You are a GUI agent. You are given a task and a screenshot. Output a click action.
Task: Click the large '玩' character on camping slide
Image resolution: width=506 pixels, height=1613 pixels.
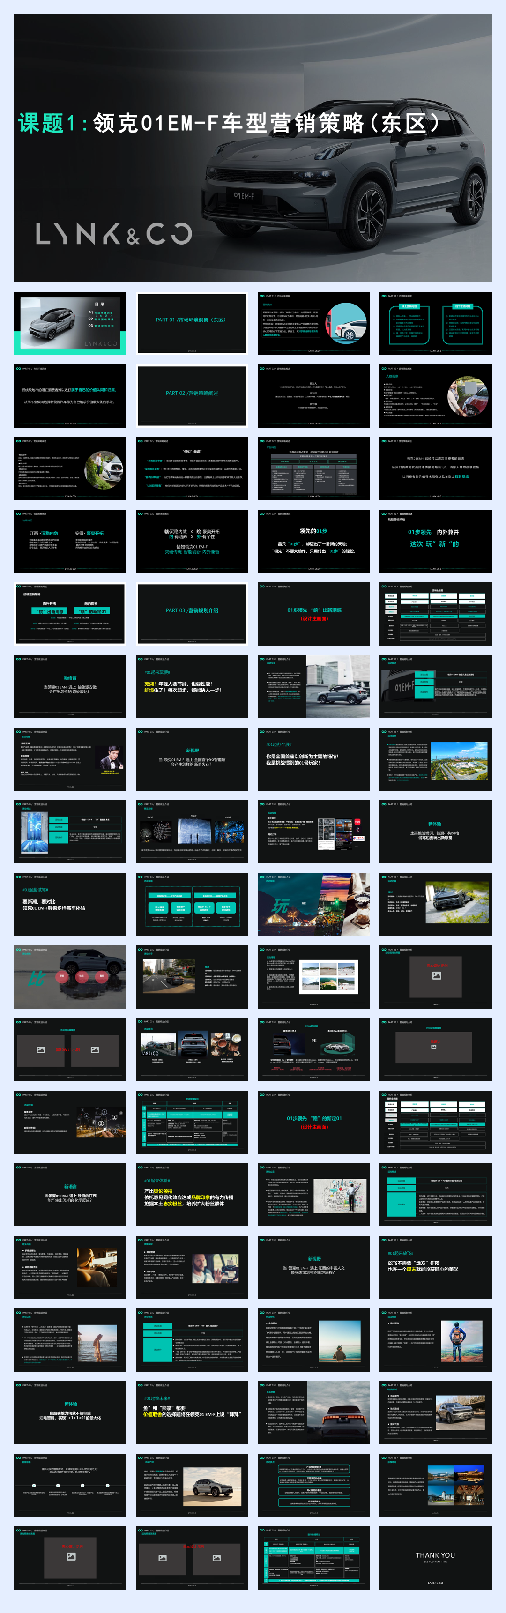(x=281, y=906)
